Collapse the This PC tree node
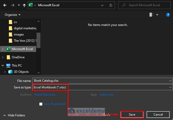This screenshot has height=120, width=173. coord(3,66)
